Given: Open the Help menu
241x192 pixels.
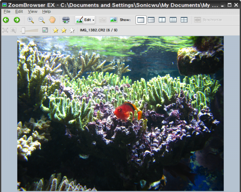Looking at the screenshot, I should (x=46, y=12).
